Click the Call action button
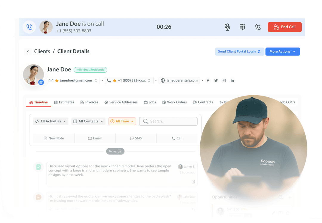 tap(177, 138)
